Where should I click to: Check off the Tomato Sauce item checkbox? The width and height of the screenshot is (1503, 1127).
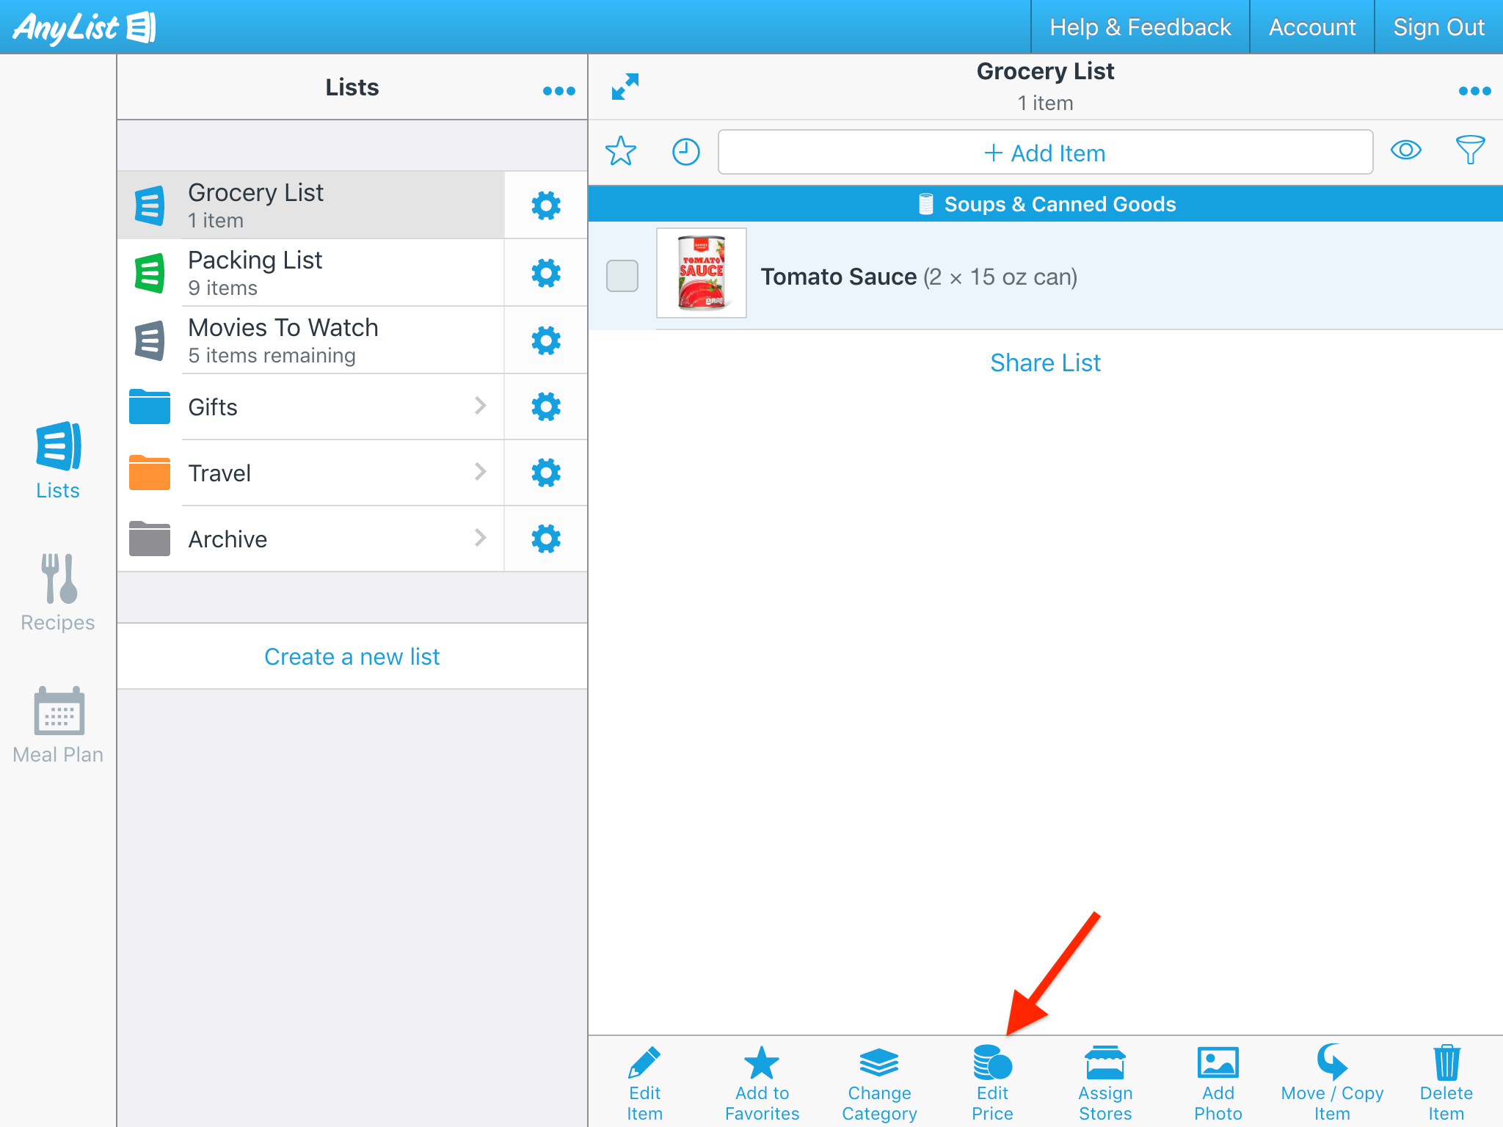(622, 276)
